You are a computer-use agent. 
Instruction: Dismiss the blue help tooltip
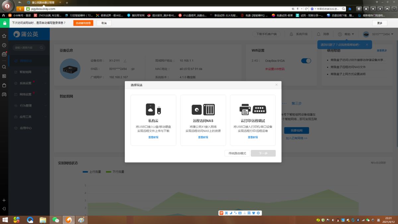pyautogui.click(x=367, y=44)
